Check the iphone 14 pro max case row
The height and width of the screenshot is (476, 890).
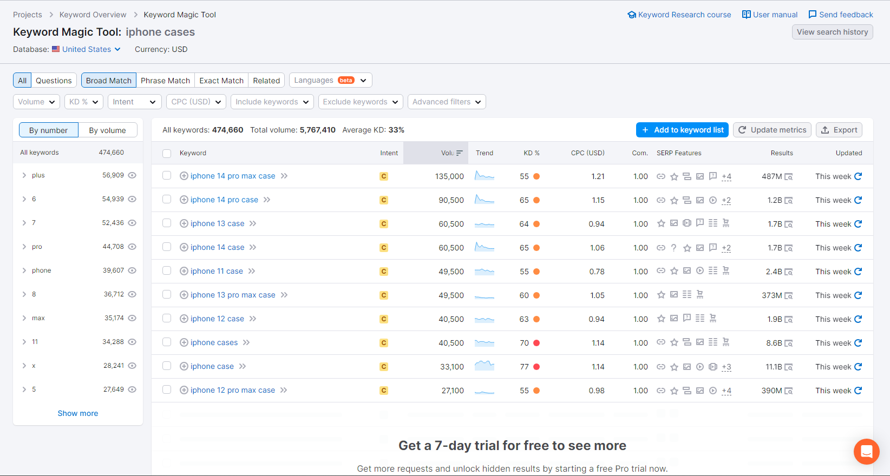(167, 175)
